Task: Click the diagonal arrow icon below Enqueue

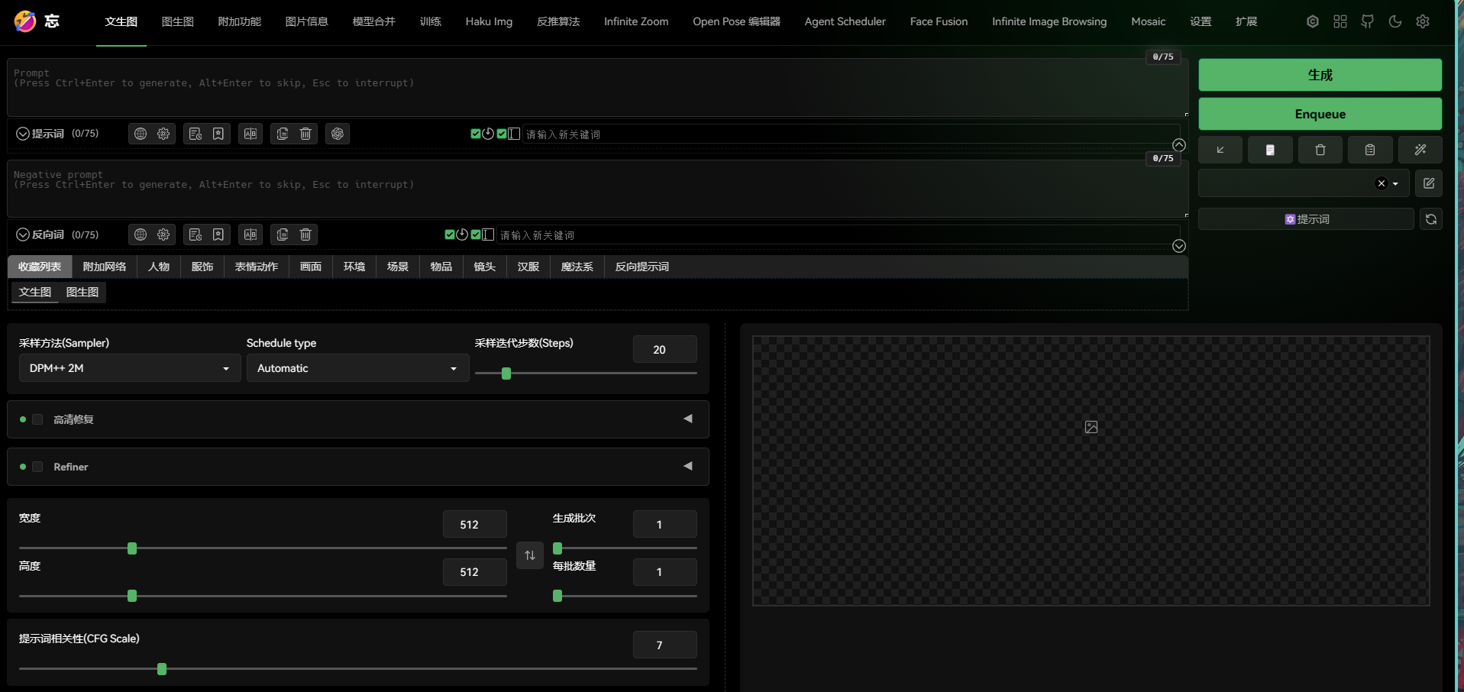Action: point(1220,150)
